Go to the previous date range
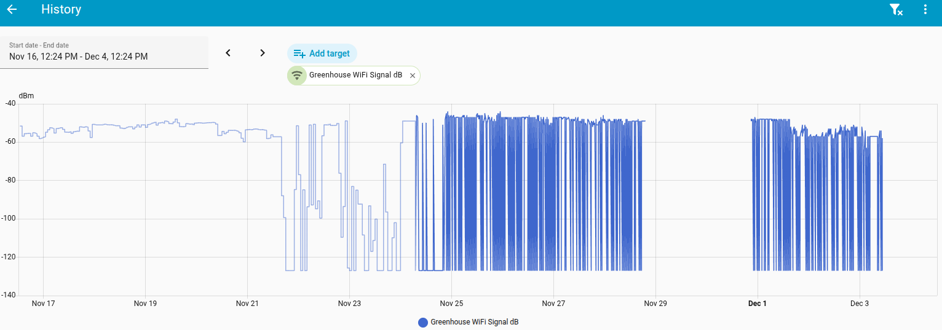 click(x=228, y=53)
